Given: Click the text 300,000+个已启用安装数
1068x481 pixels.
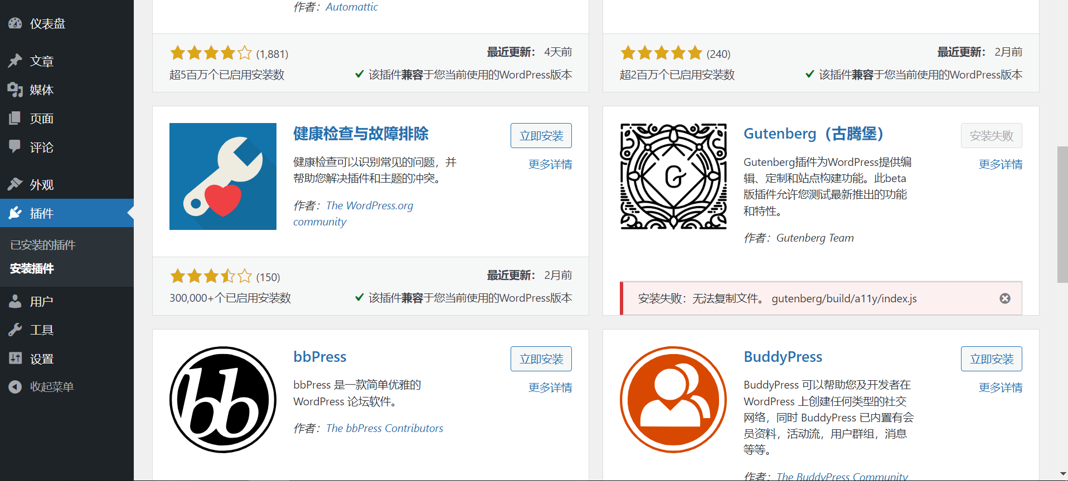Looking at the screenshot, I should [230, 298].
